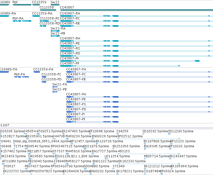Click EST label 'GM23439.5prime'

tap(13, 156)
